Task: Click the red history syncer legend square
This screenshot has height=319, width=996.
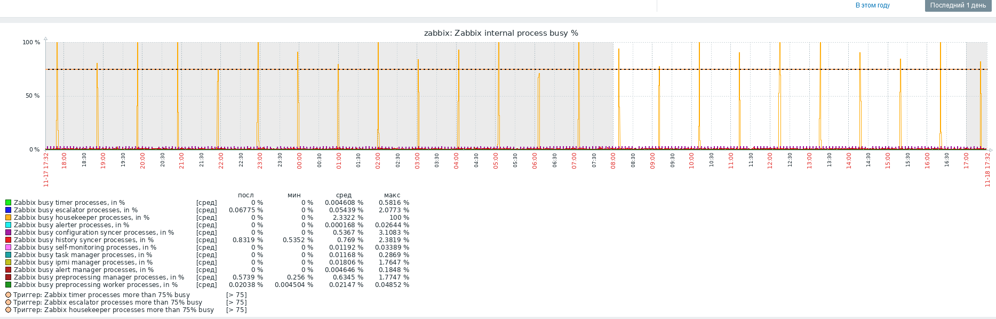Action: [x=8, y=240]
